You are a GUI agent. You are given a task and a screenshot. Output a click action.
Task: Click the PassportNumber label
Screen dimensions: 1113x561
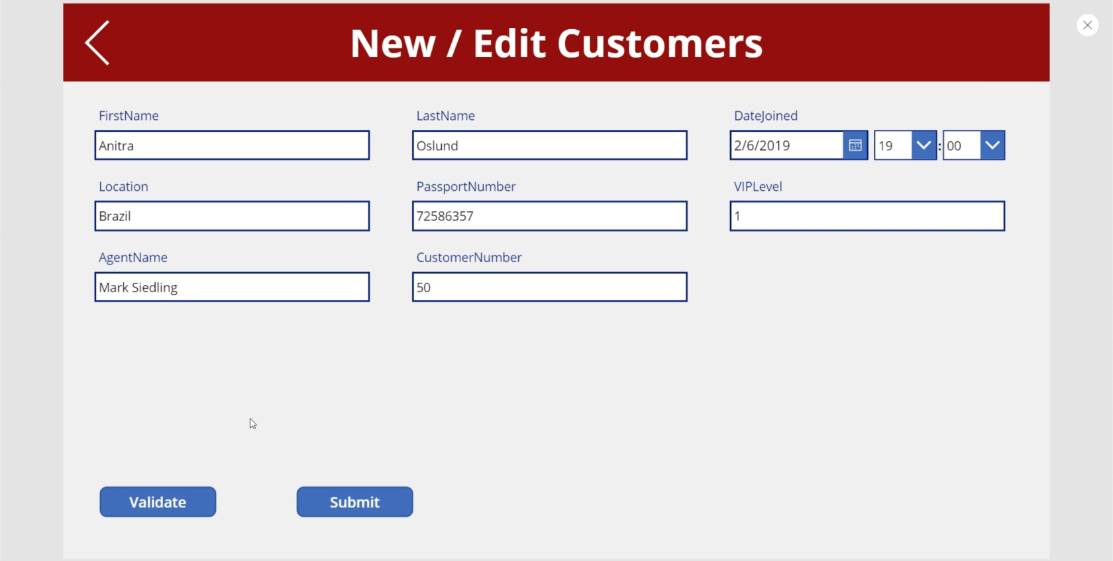pyautogui.click(x=466, y=187)
